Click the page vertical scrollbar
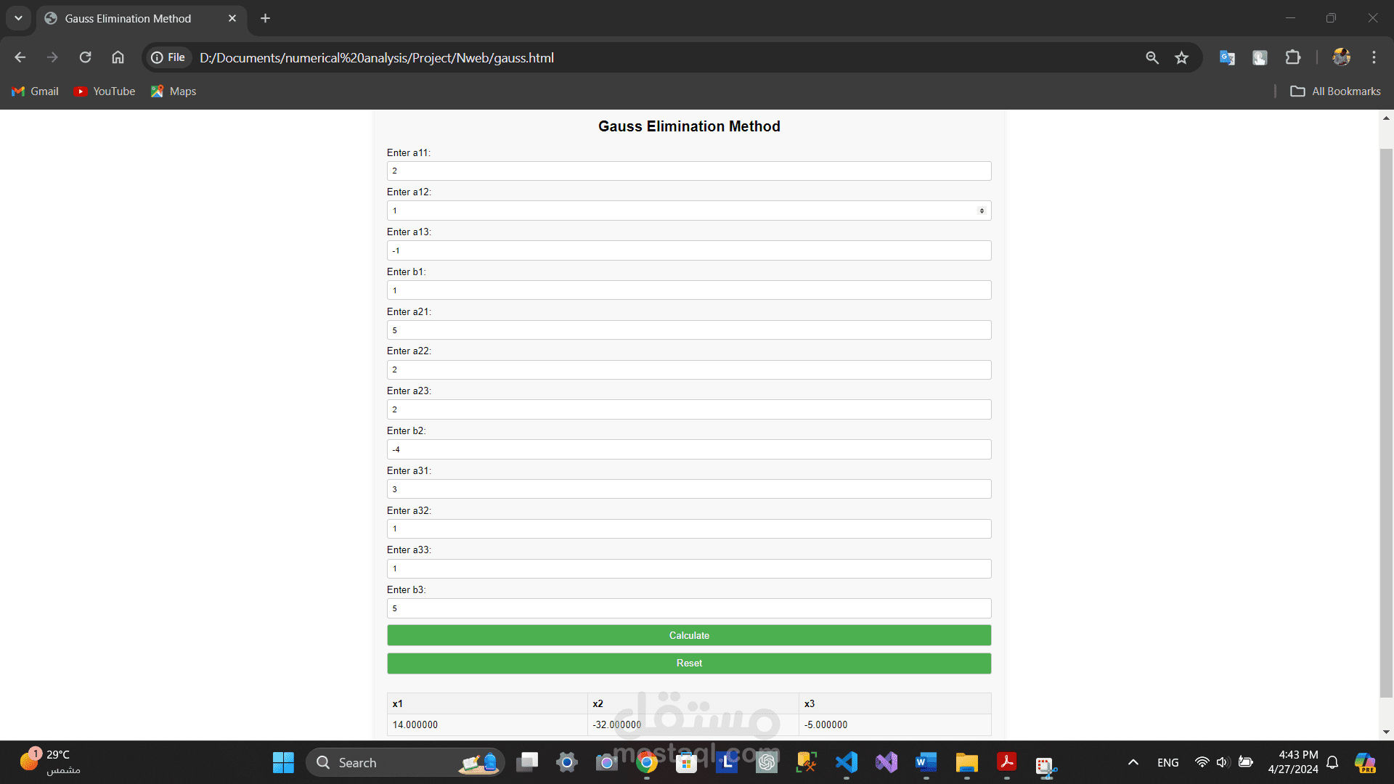1394x784 pixels. pyautogui.click(x=1386, y=422)
